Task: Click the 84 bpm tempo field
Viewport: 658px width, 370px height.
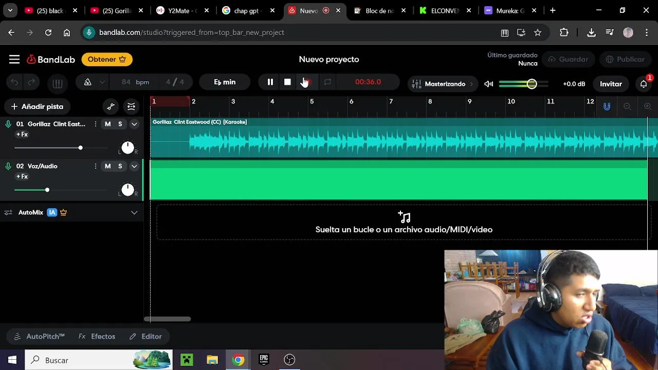Action: [x=136, y=82]
